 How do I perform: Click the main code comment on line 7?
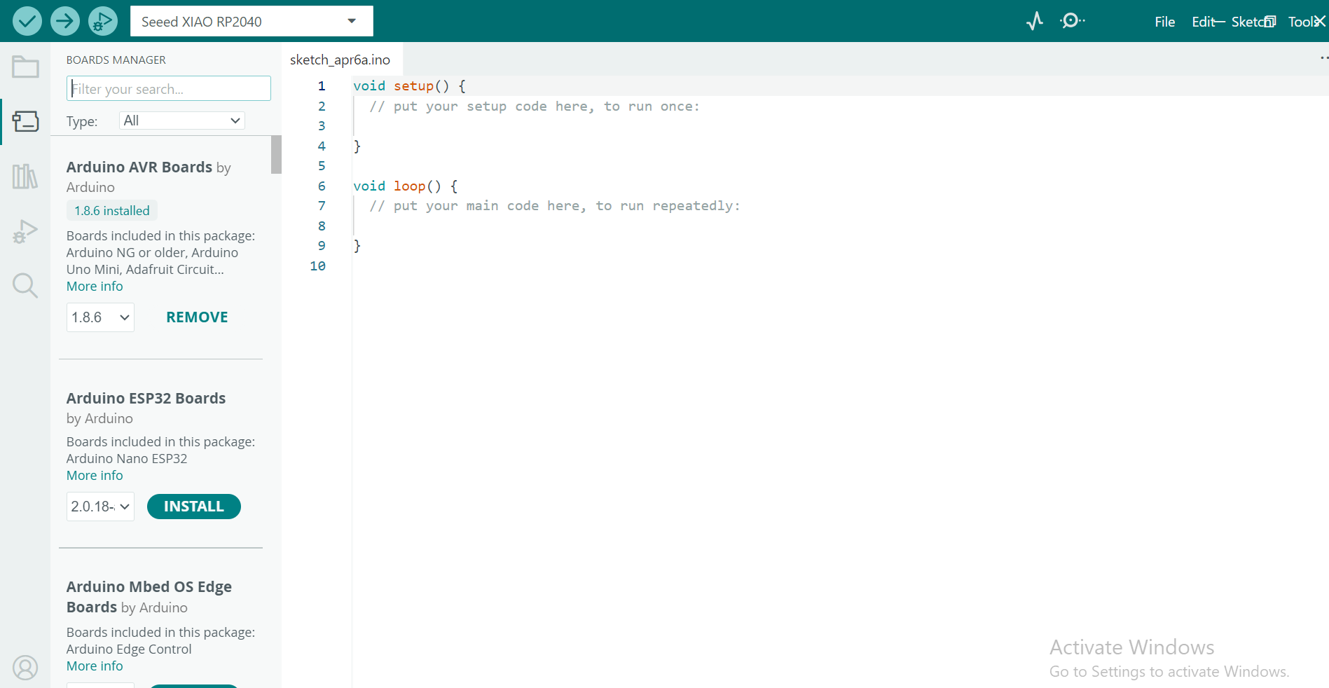tap(555, 206)
